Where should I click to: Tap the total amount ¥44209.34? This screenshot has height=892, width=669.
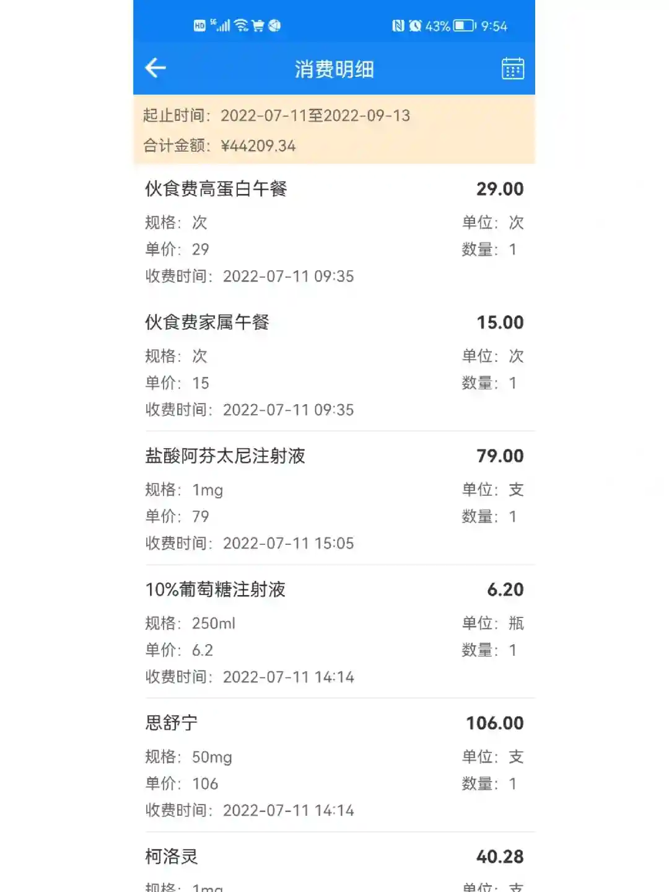[x=258, y=146]
